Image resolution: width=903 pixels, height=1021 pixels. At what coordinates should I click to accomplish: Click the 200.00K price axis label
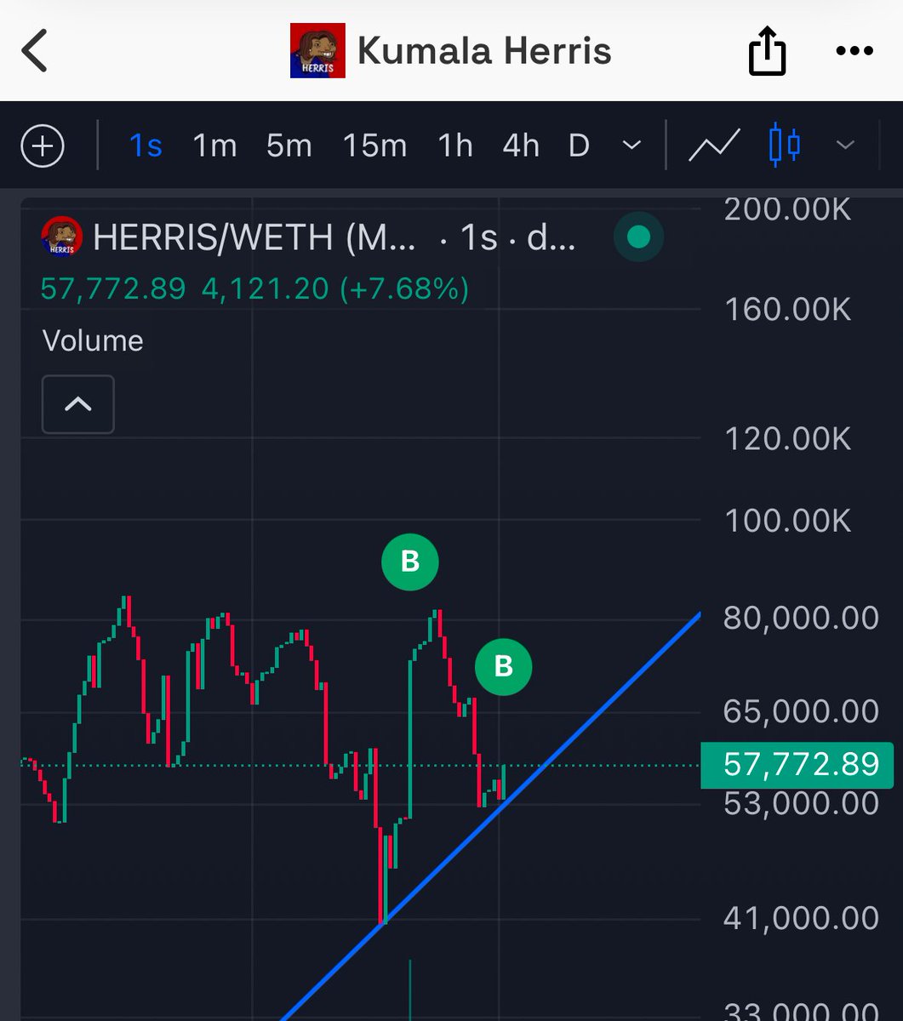click(x=787, y=209)
